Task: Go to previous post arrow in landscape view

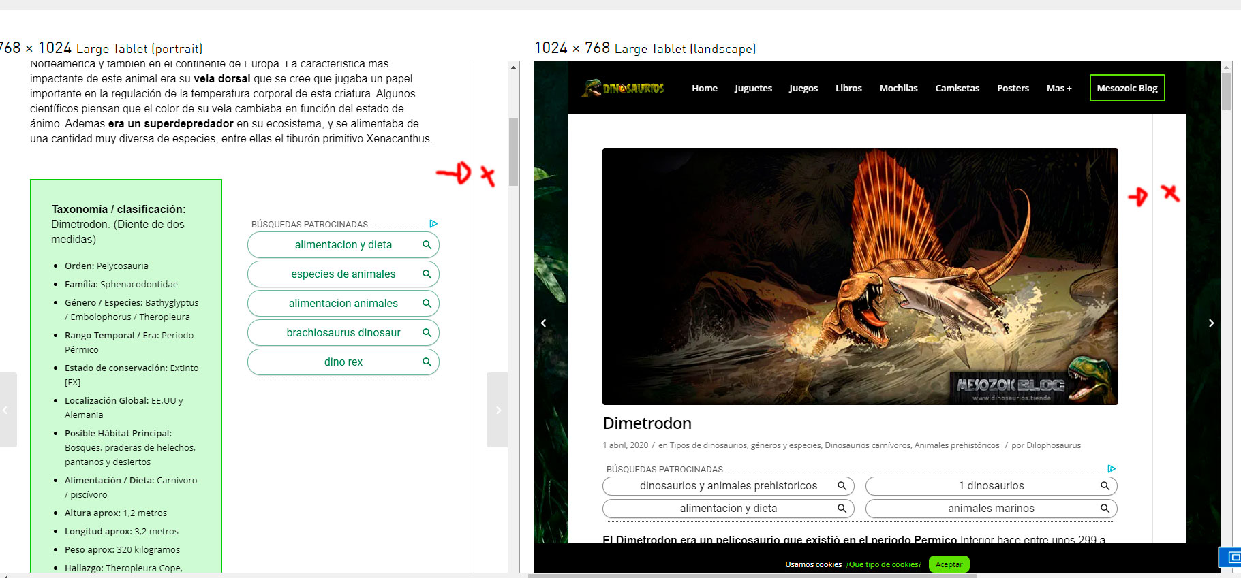Action: tap(543, 323)
